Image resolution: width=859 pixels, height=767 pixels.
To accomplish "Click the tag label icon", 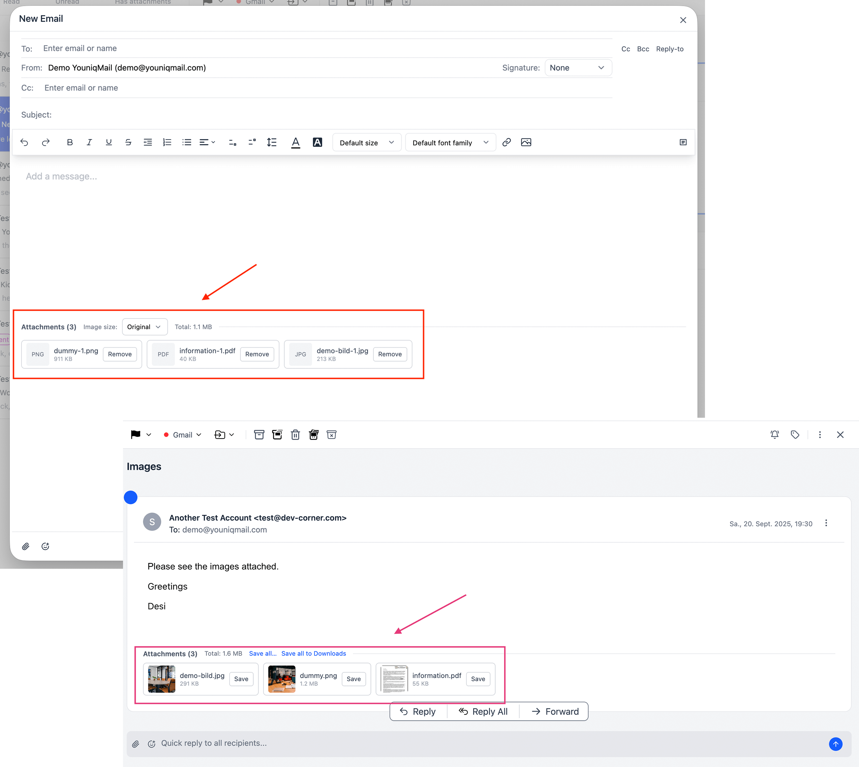I will (795, 435).
